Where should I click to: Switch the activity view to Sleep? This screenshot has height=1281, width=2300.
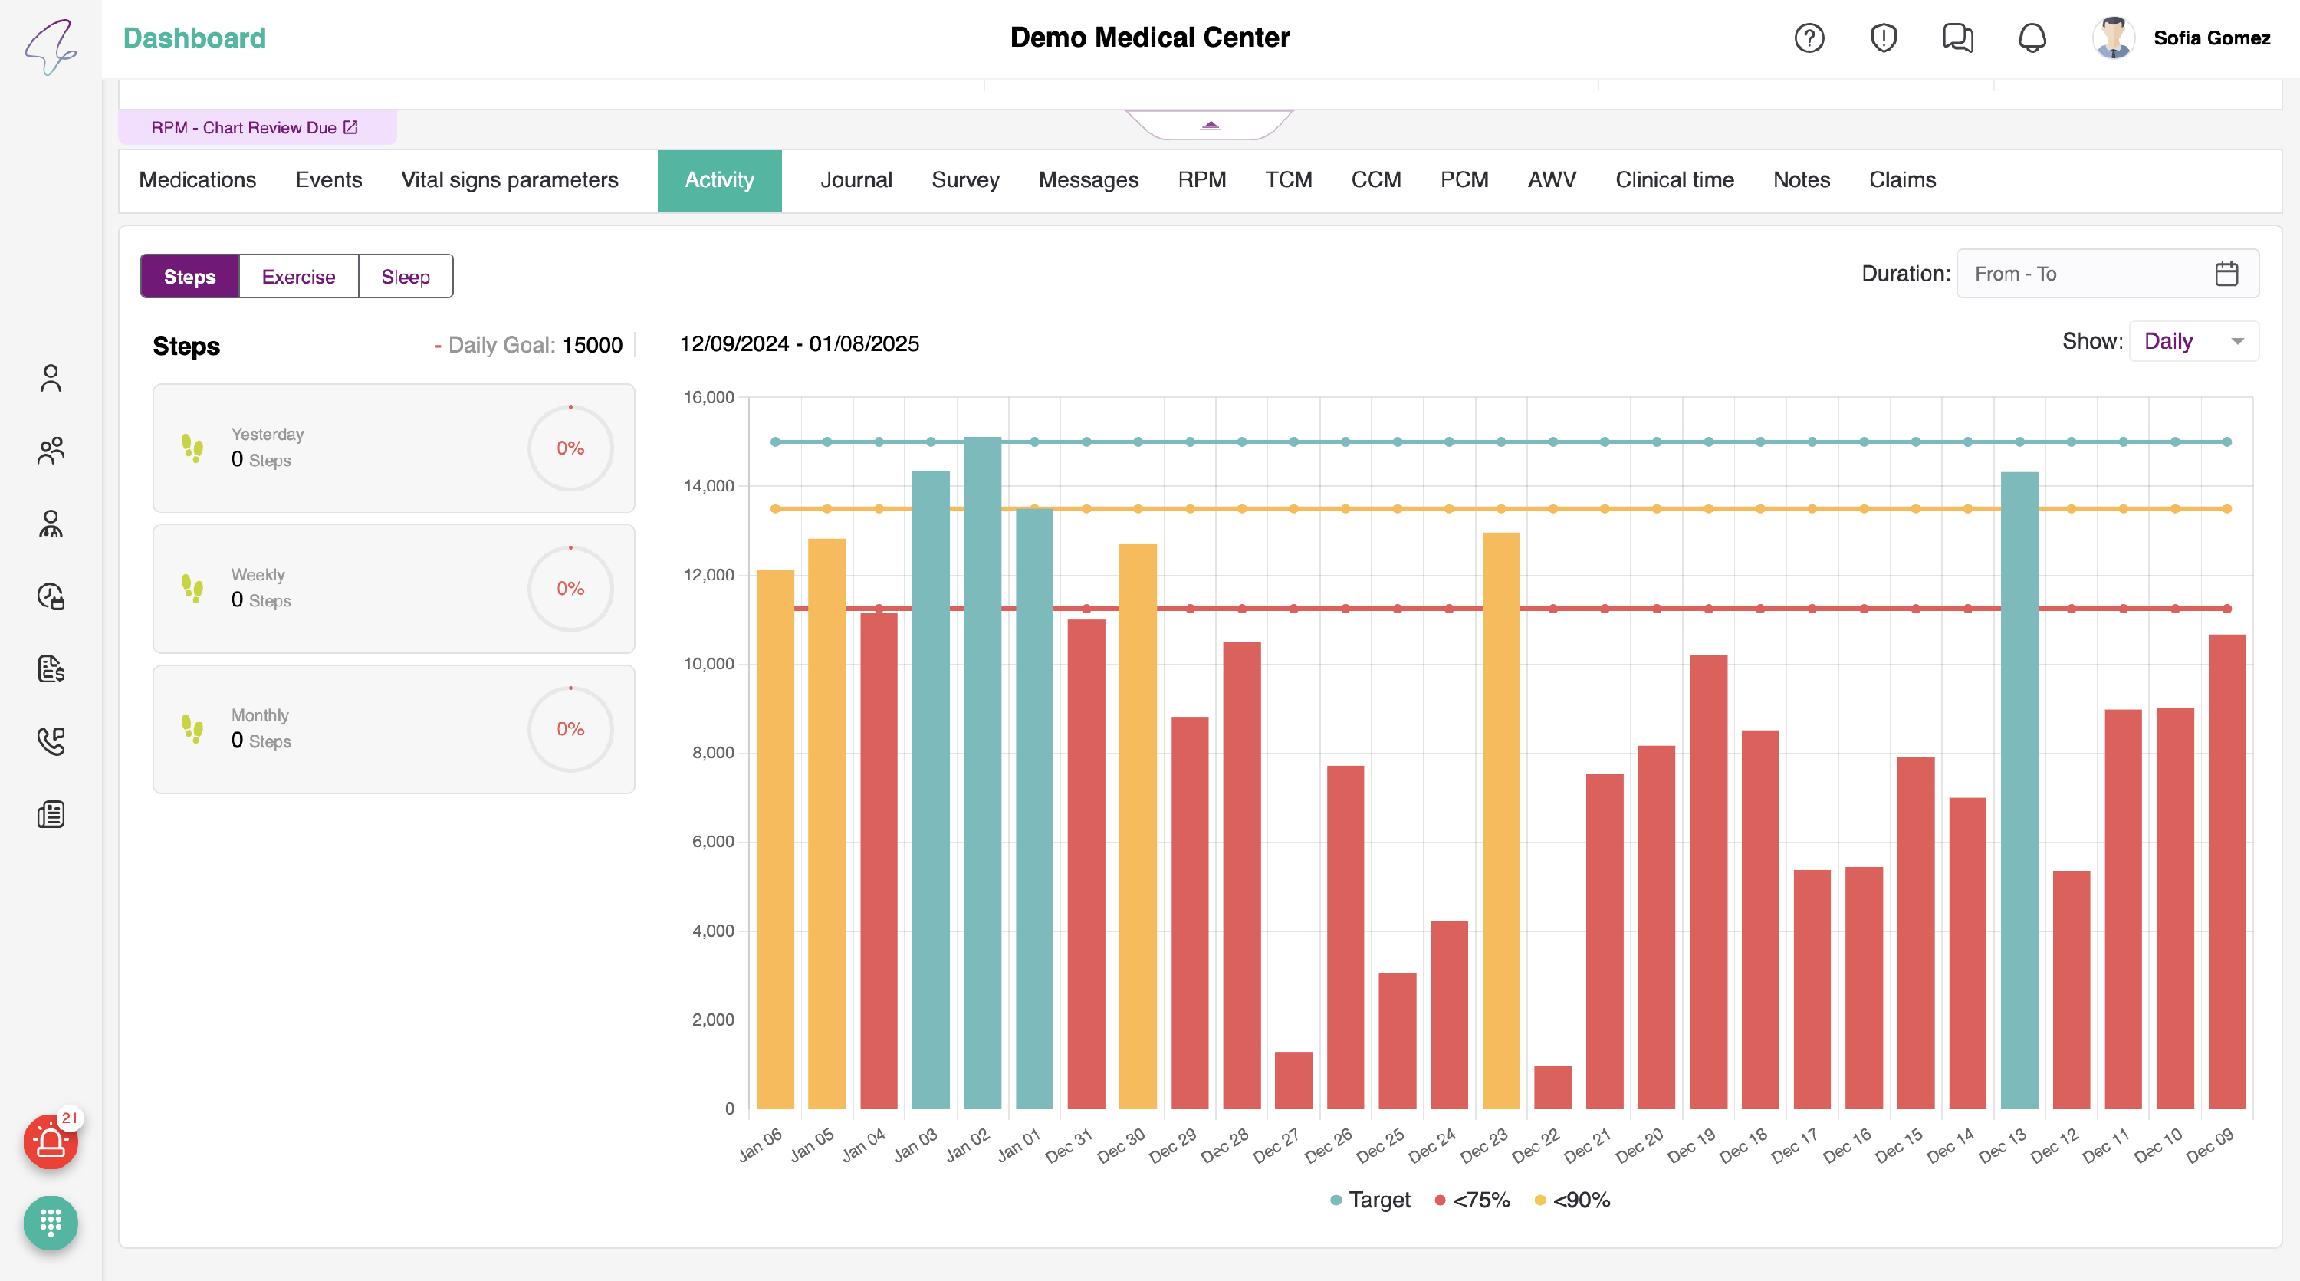click(406, 277)
